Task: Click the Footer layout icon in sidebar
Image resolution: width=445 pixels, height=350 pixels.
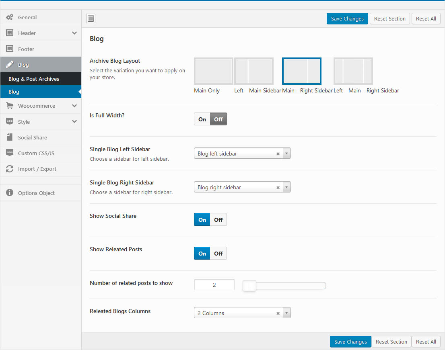Action: pos(10,49)
